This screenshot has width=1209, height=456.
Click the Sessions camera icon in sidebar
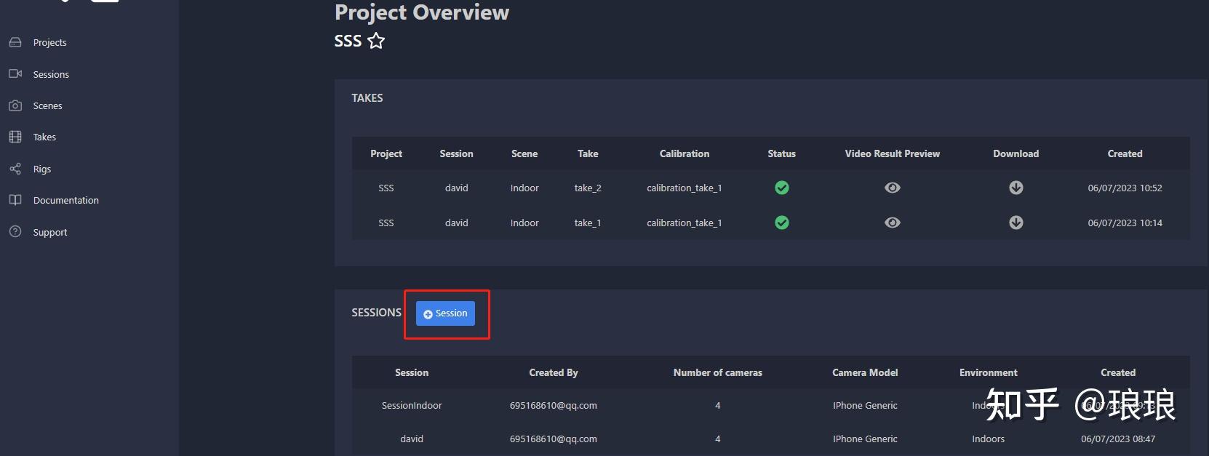coord(15,74)
